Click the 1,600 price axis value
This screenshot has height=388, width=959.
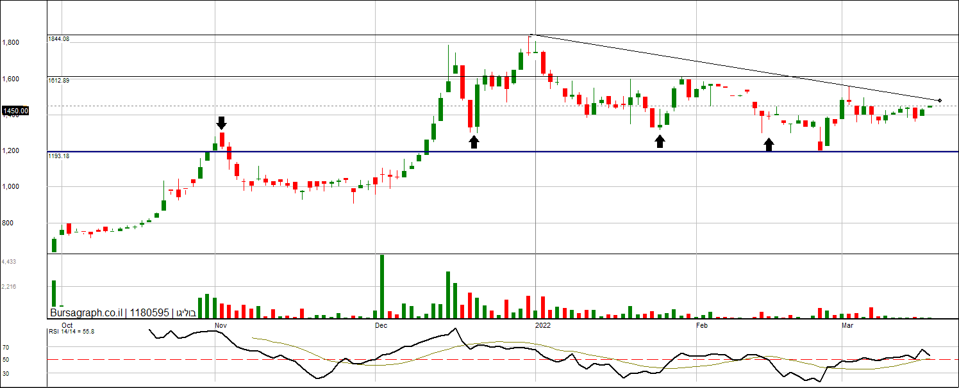(x=10, y=79)
